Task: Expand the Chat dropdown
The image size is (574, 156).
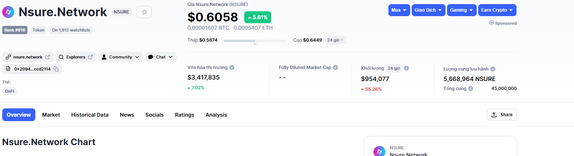Action: point(160,57)
